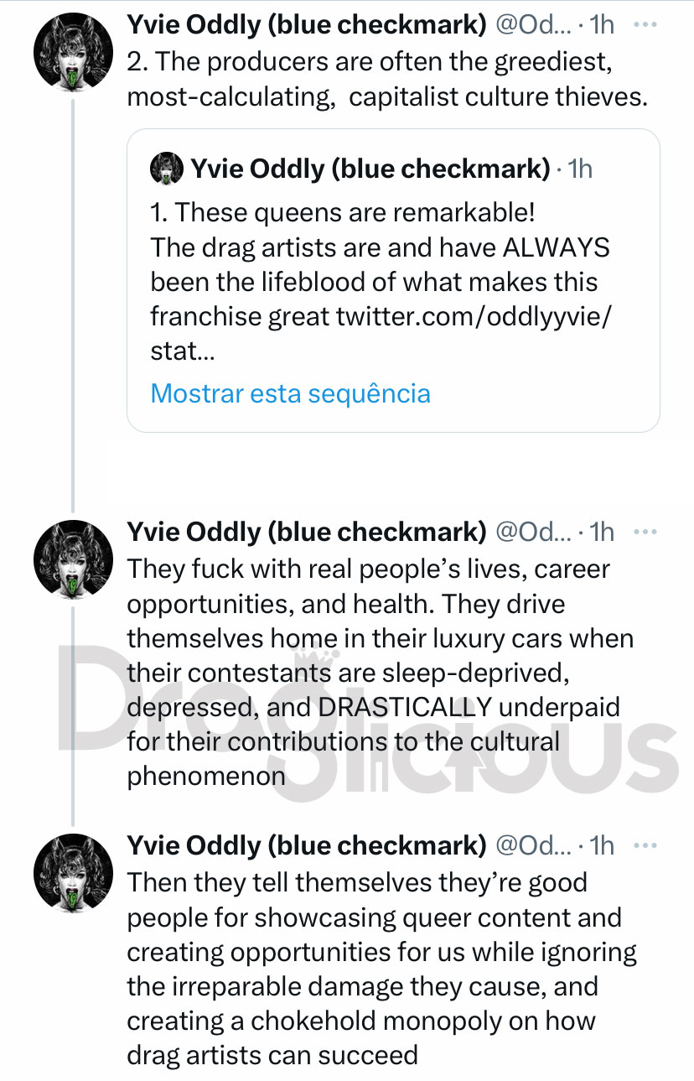Open the more menu on the 'Then they tell' tweet
Screen dimensions: 694x1081
pyautogui.click(x=645, y=845)
